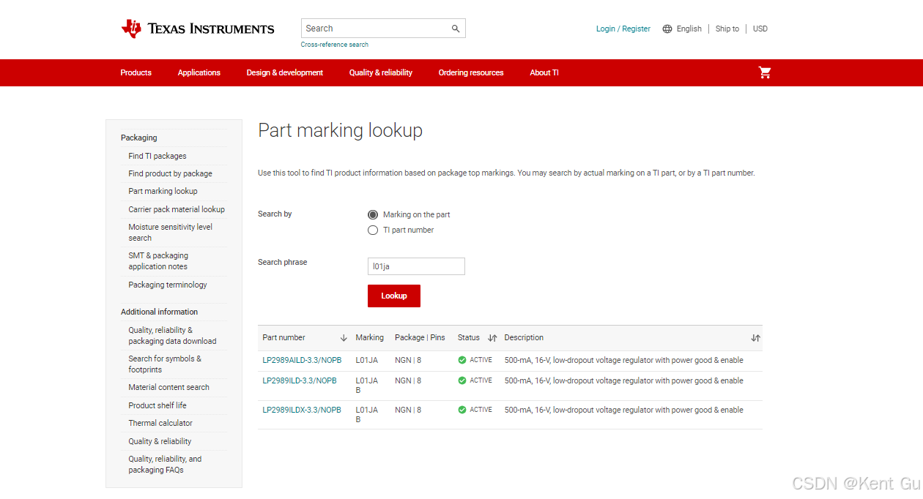This screenshot has width=923, height=499.
Task: Open Thermal calculator link
Action: (x=160, y=423)
